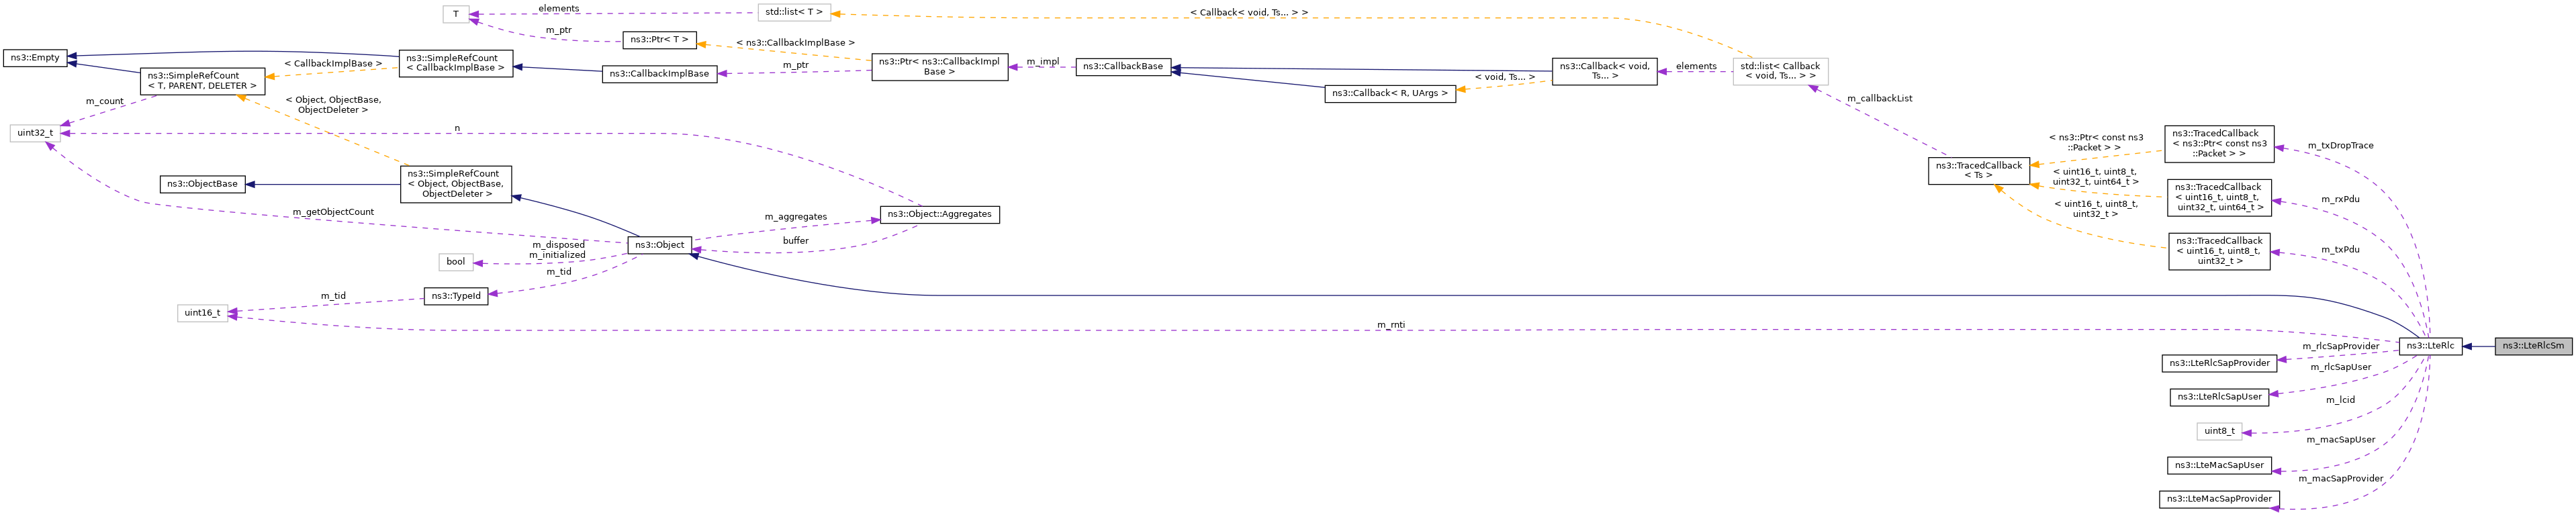2576x513 pixels.
Task: Click the m_macSapUser edge label
Action: [x=2340, y=440]
